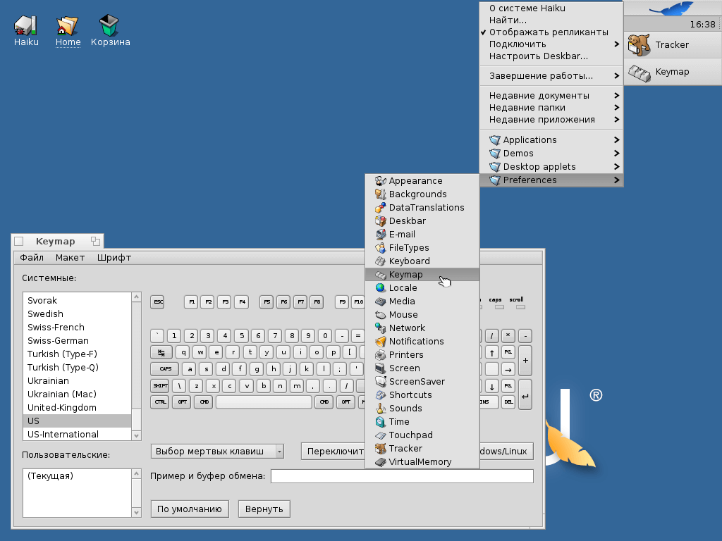Open Tracker preferences in submenu

[422, 447]
